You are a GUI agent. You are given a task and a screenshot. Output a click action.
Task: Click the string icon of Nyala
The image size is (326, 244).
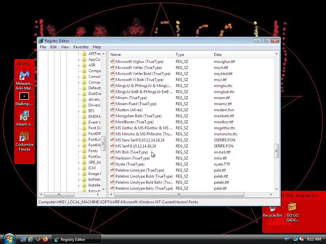point(112,164)
